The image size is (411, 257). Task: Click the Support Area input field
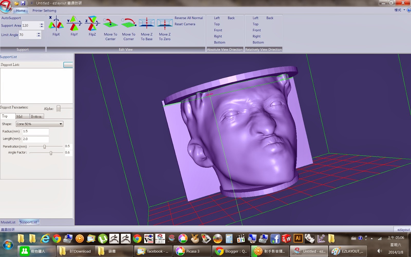(x=31, y=25)
